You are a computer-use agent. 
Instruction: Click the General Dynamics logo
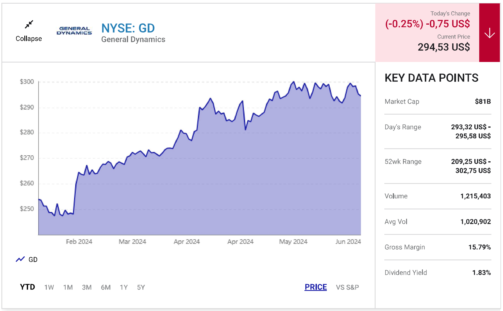coord(74,31)
